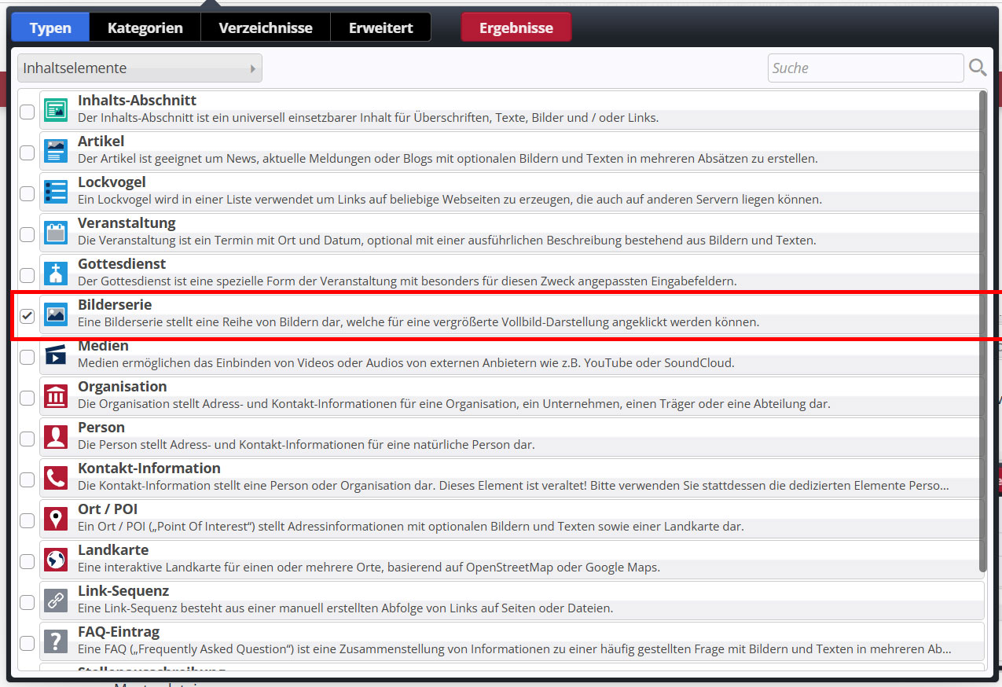
Task: Tick the Gottesdienst checkbox
Action: point(27,275)
